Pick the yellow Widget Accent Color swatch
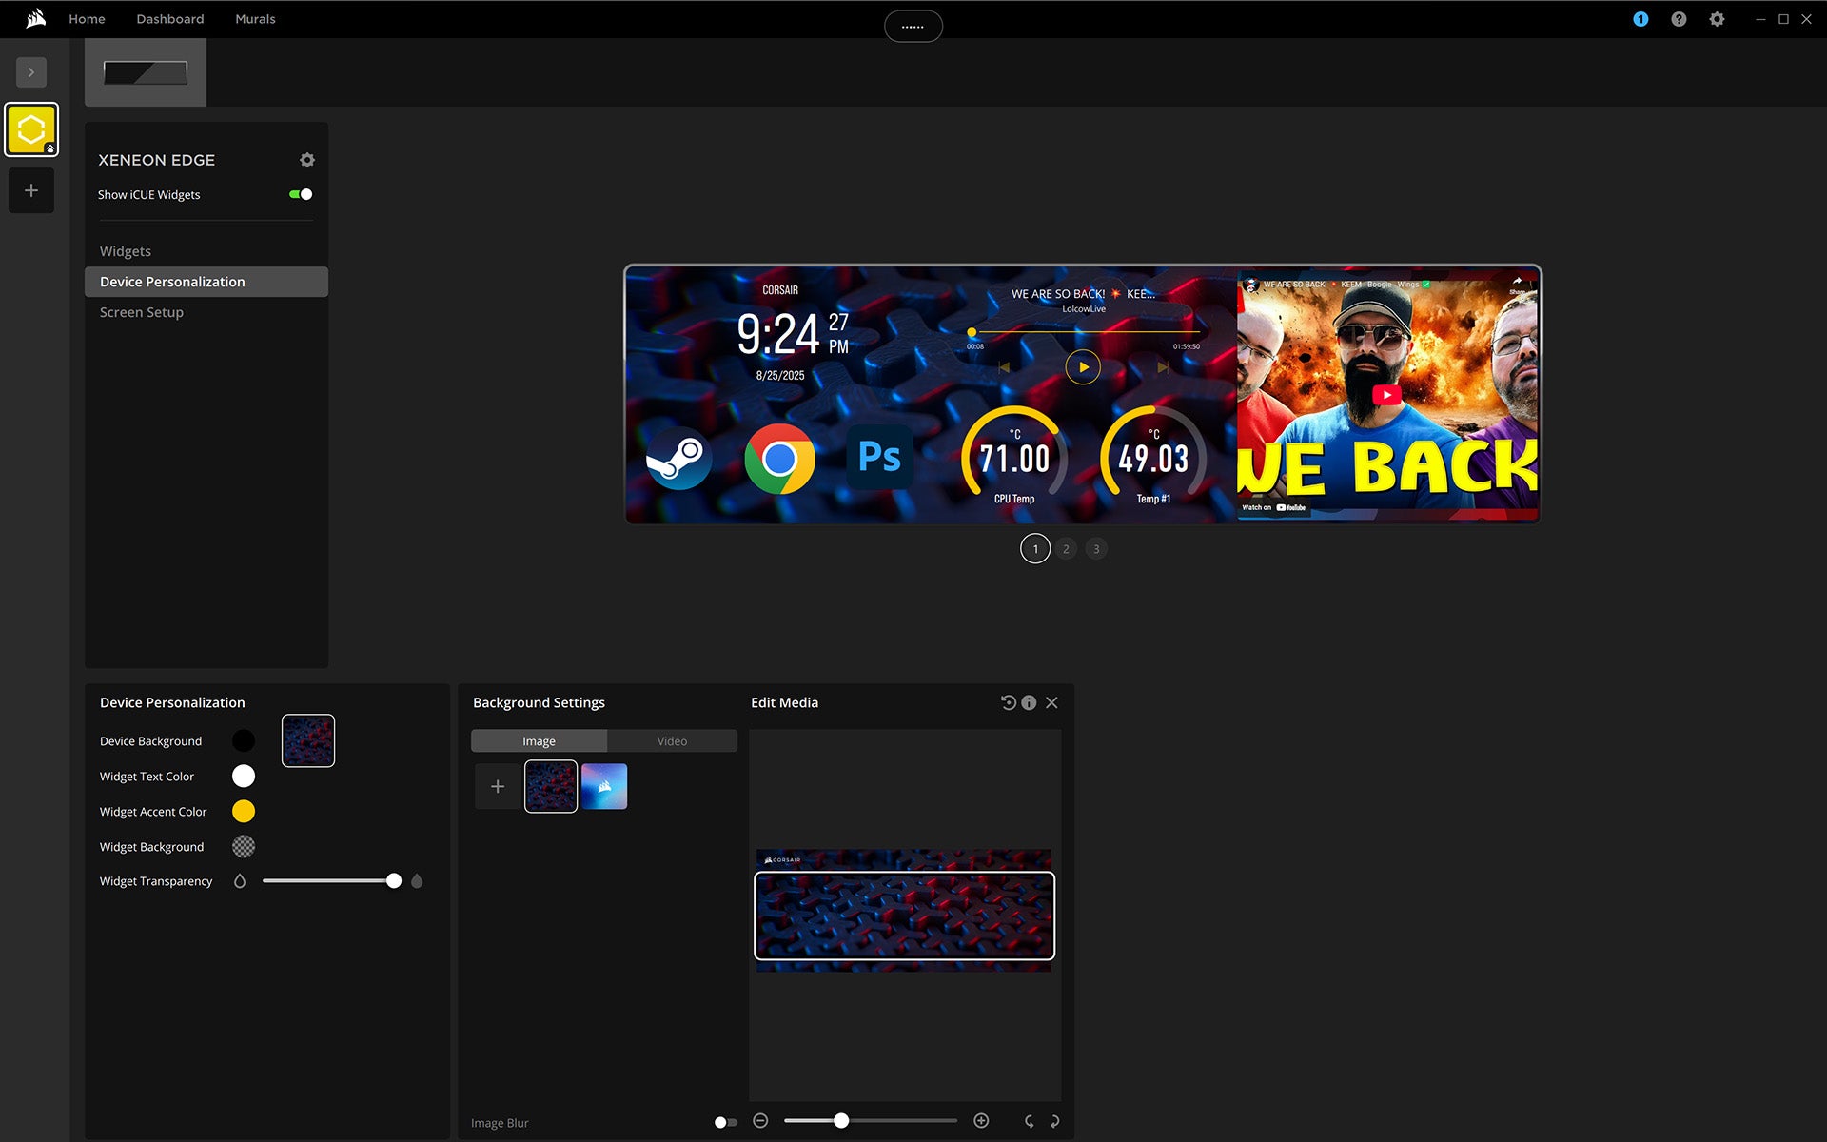1827x1142 pixels. [x=244, y=812]
